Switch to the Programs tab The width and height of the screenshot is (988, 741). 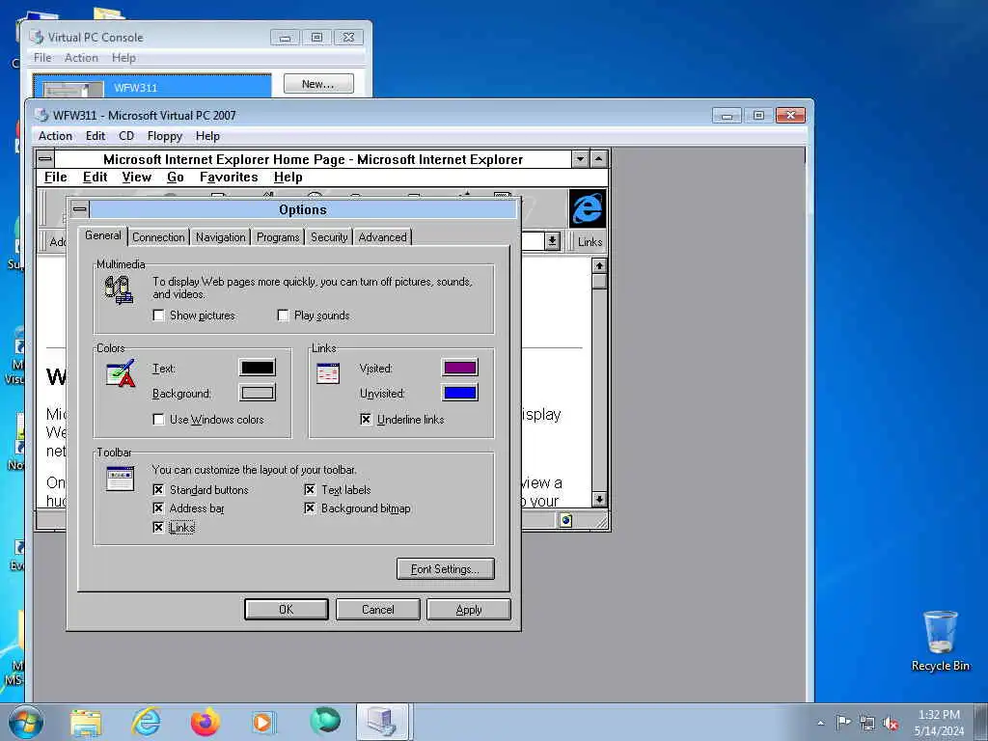tap(277, 237)
